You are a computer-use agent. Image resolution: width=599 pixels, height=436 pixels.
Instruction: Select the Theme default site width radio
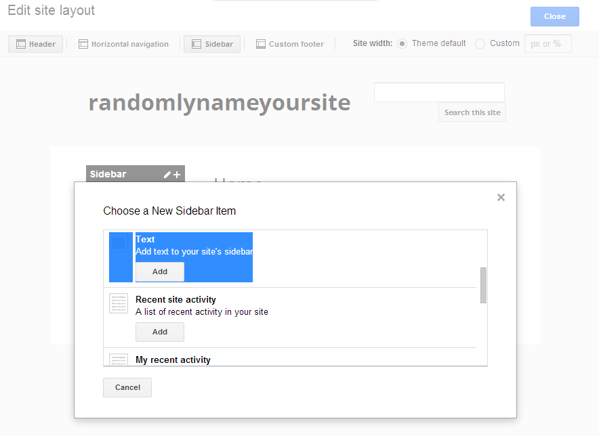click(x=402, y=43)
